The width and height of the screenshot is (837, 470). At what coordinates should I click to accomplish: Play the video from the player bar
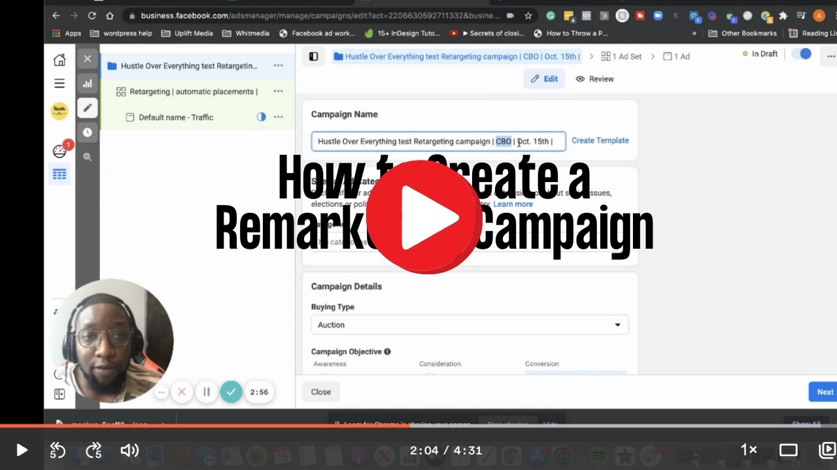pyautogui.click(x=22, y=450)
